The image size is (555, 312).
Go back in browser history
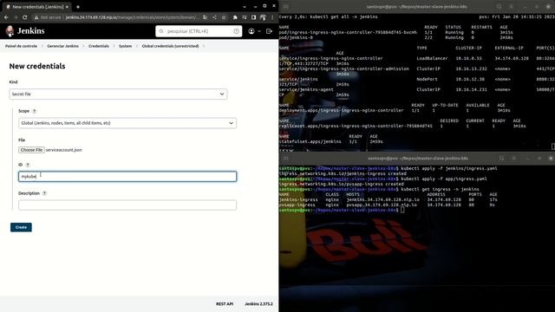[6, 17]
